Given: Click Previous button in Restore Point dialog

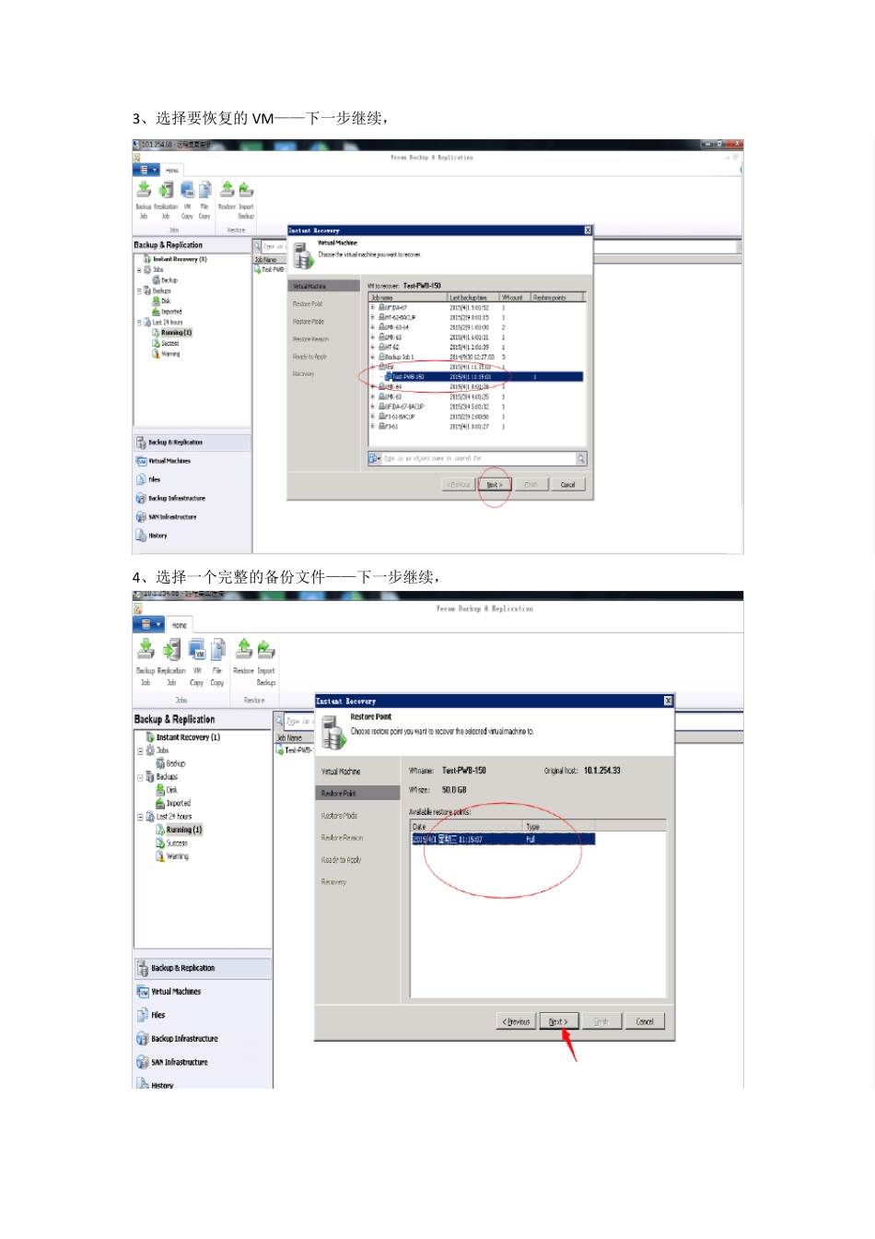Looking at the screenshot, I should point(516,1021).
